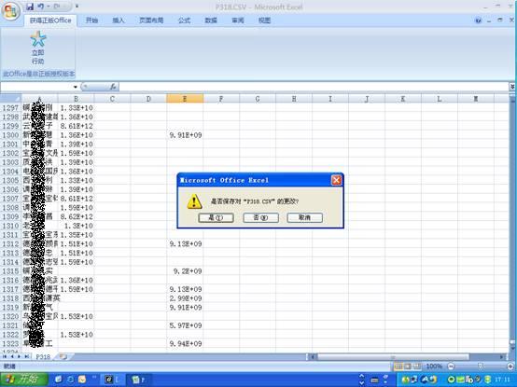Image resolution: width=517 pixels, height=387 pixels.
Task: Open the customize quick access toolbar dropdown
Action: [x=77, y=7]
